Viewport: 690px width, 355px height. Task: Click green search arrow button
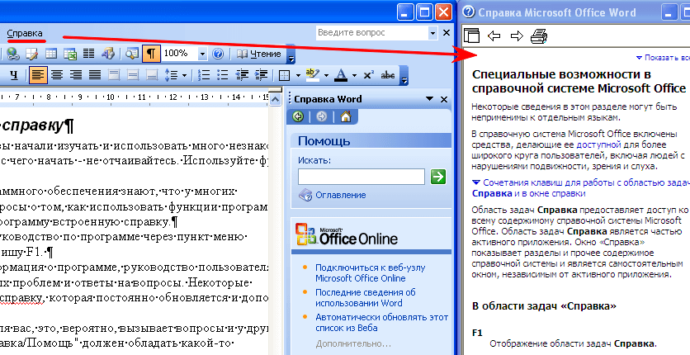pos(437,176)
